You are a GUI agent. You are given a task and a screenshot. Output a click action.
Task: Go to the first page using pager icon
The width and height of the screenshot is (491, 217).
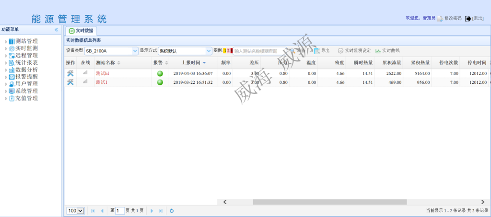(x=93, y=210)
